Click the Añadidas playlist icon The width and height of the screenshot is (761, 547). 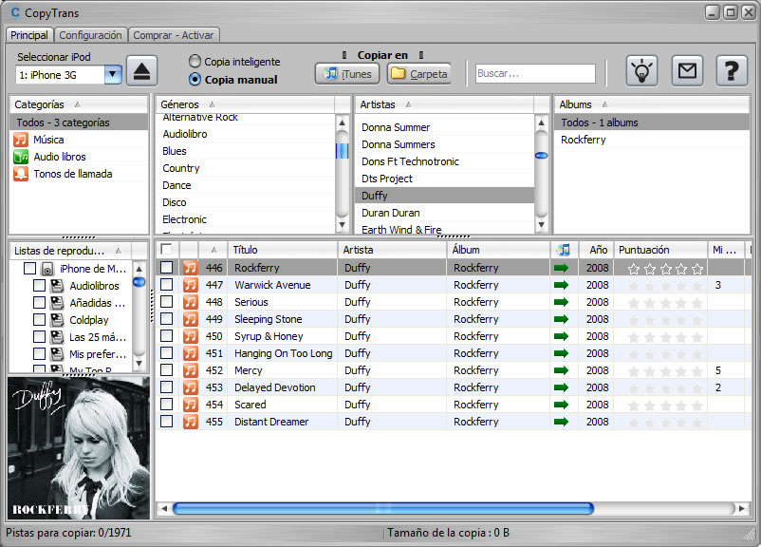[x=57, y=303]
